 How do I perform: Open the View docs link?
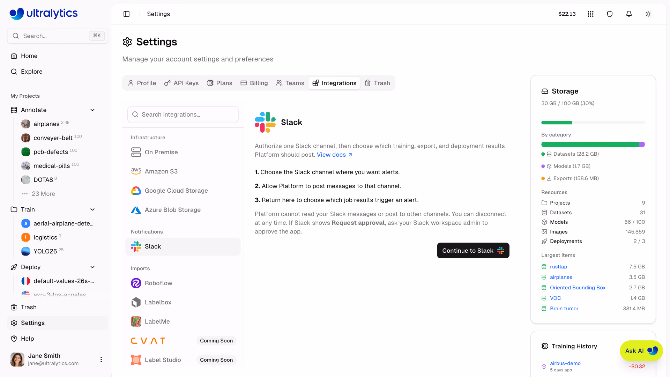click(334, 155)
